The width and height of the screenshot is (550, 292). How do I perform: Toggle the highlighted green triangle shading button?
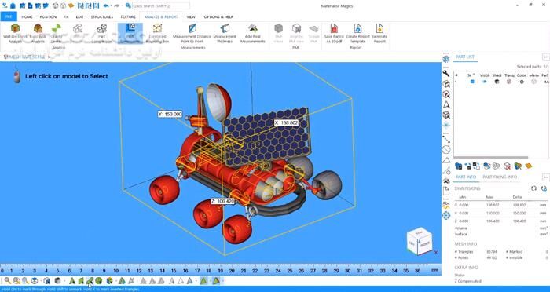click(203, 280)
